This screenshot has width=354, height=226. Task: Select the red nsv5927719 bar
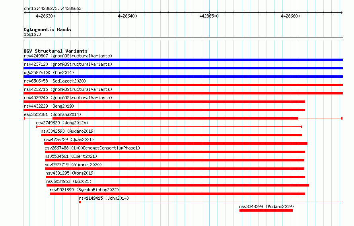click(175, 169)
